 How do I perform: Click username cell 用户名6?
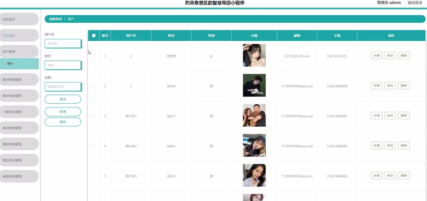pos(131,146)
